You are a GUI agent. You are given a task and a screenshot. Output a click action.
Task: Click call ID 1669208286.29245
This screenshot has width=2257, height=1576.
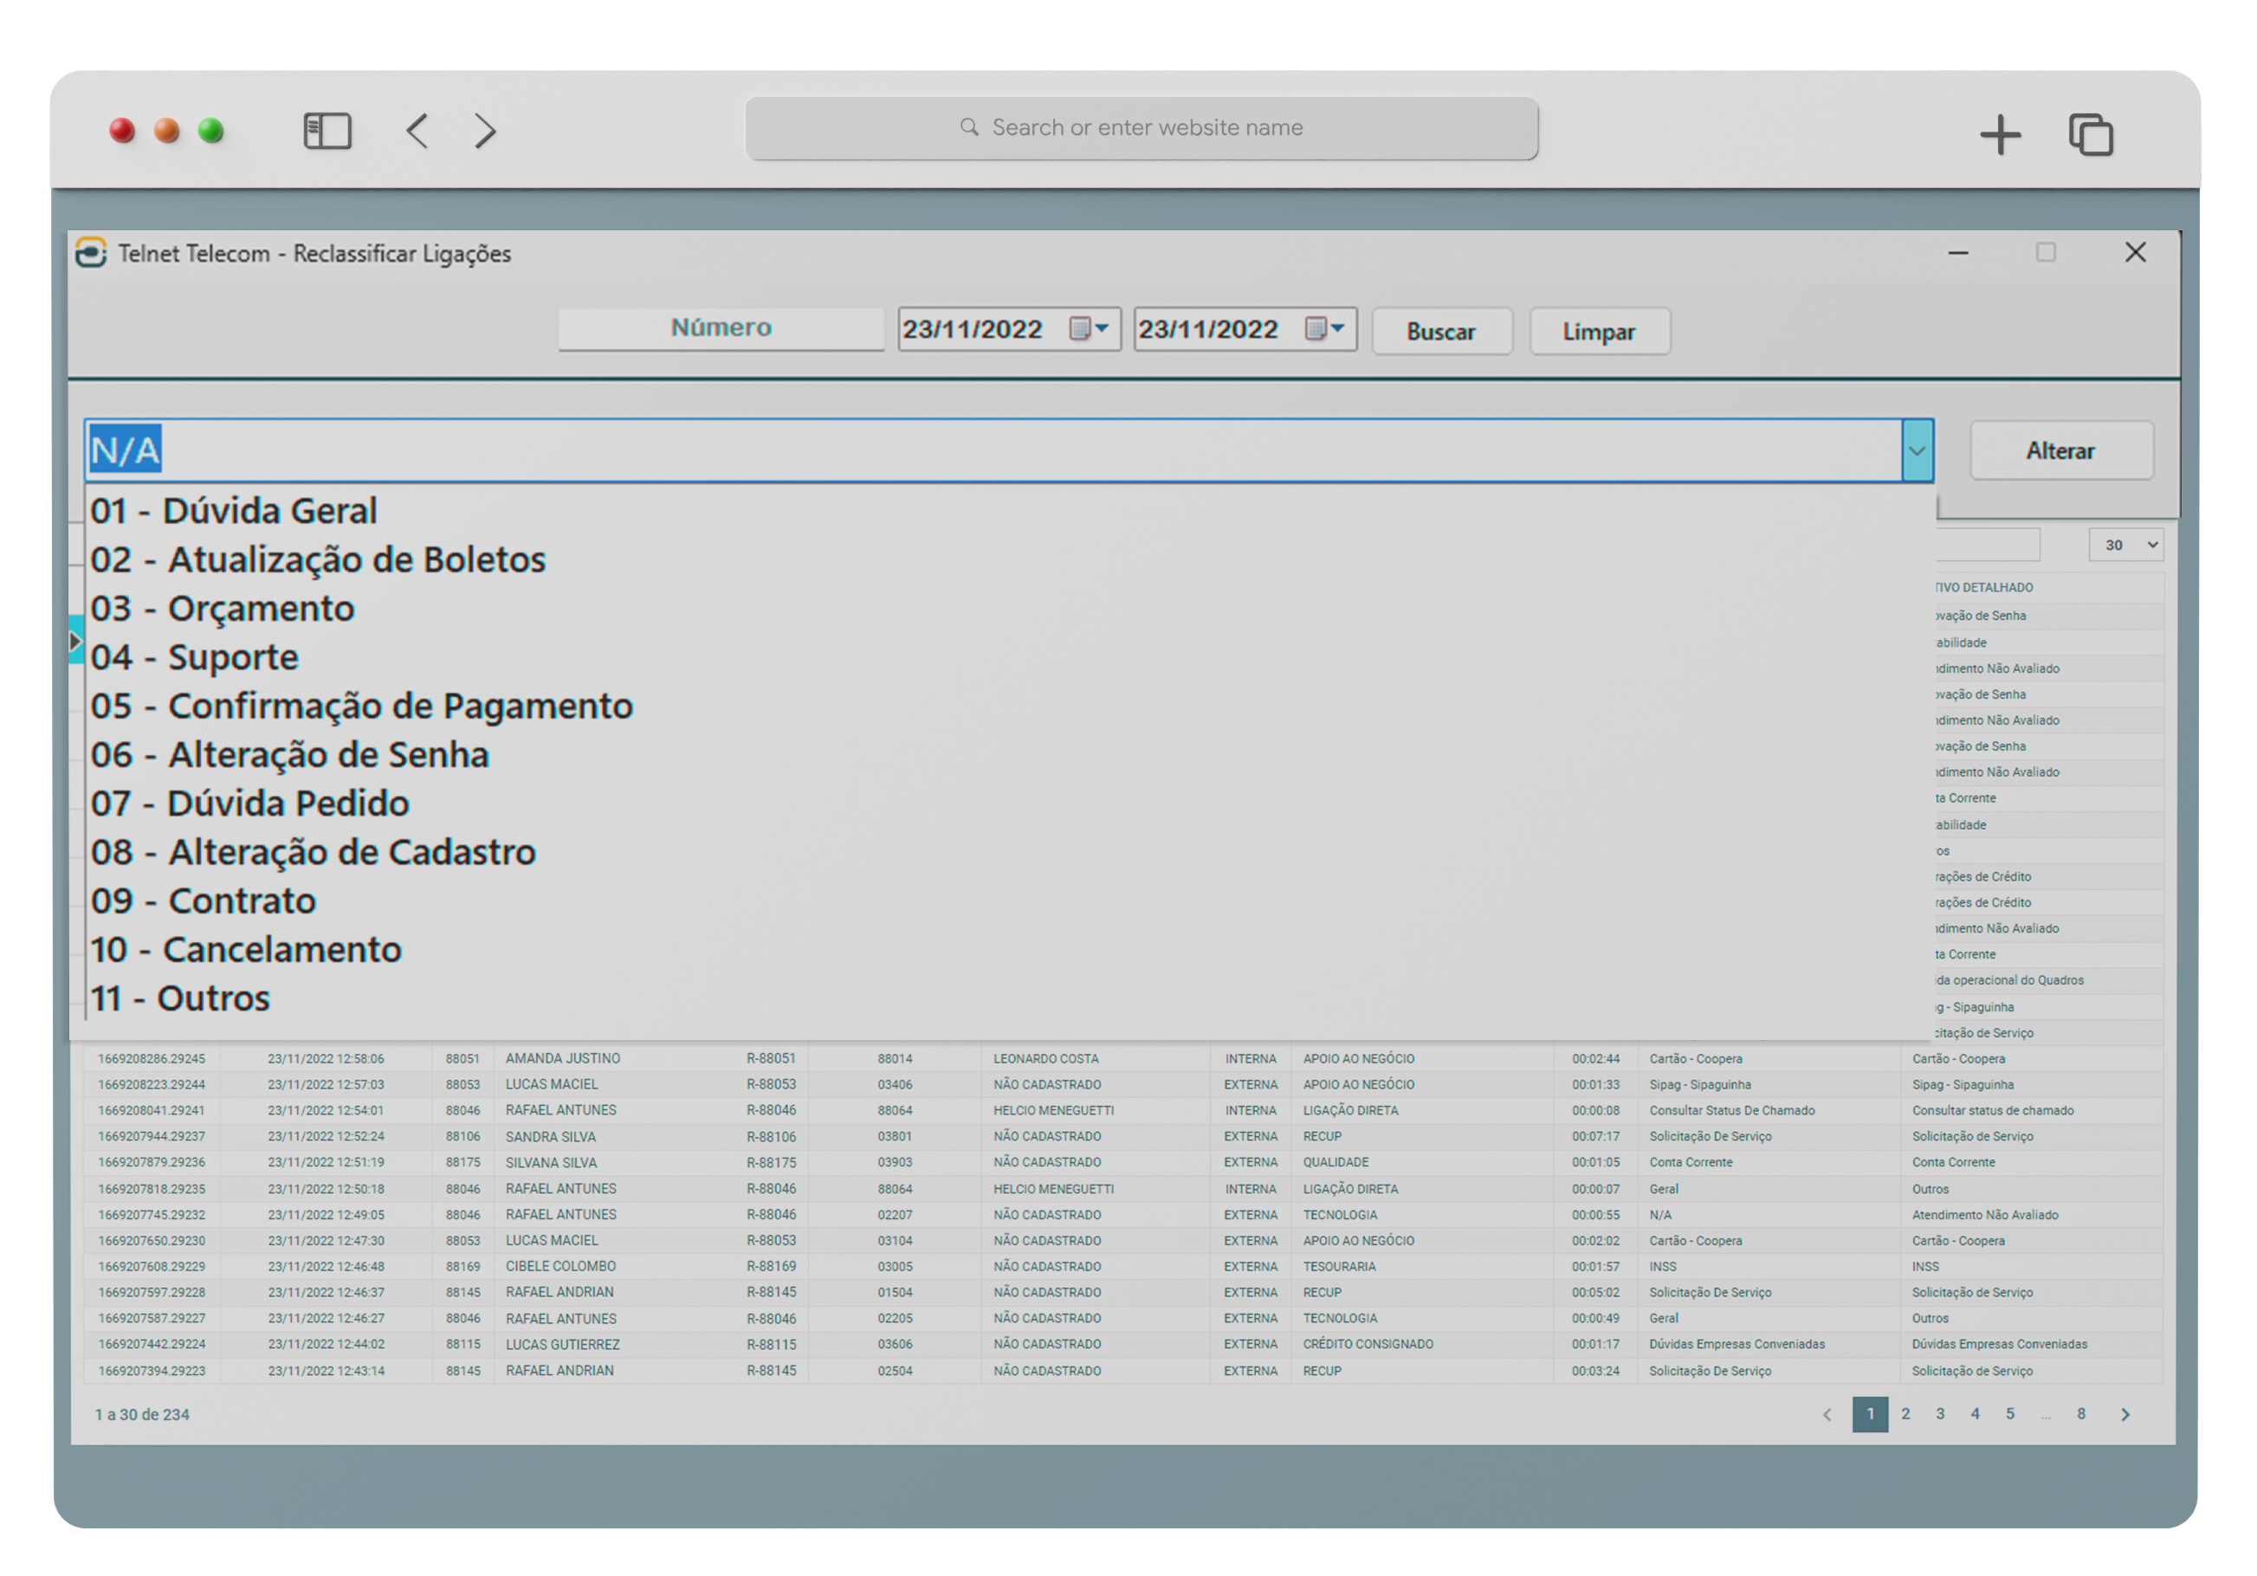pyautogui.click(x=152, y=1059)
